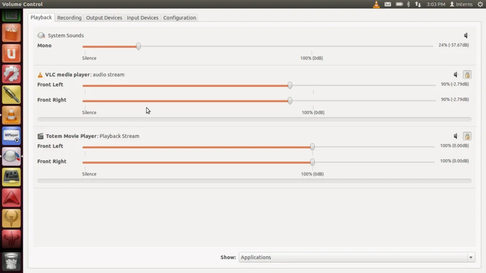Mute the VLC media player audio stream
Viewport: 486px width, 273px height.
(455, 74)
